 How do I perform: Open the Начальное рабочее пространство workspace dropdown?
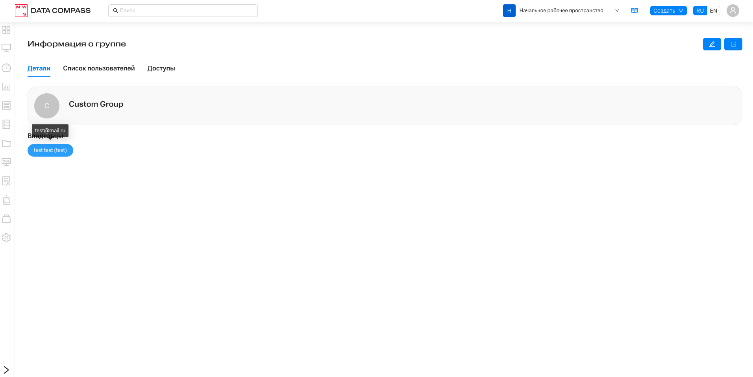[x=561, y=11]
